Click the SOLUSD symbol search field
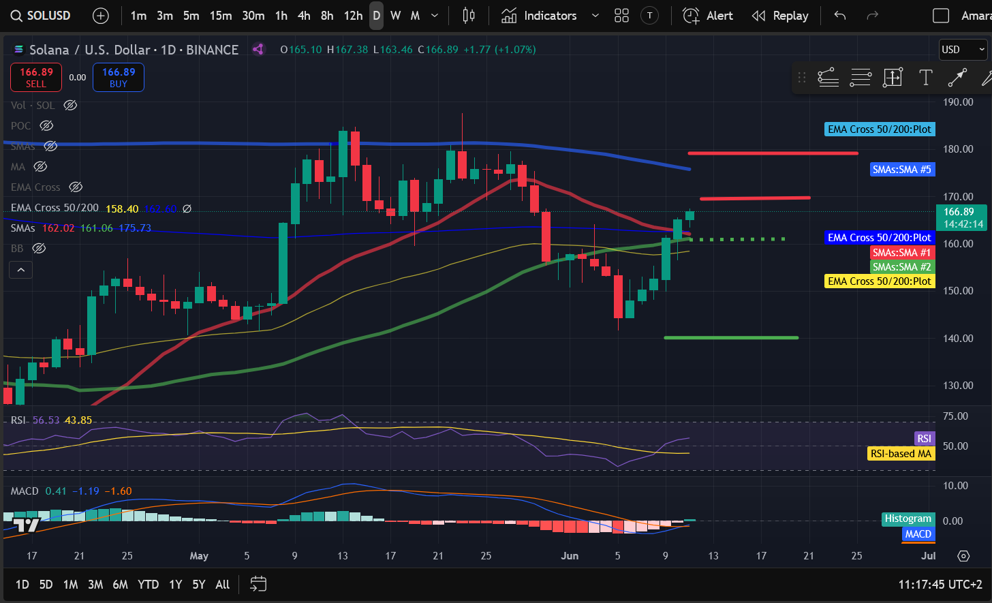The height and width of the screenshot is (603, 992). point(41,16)
